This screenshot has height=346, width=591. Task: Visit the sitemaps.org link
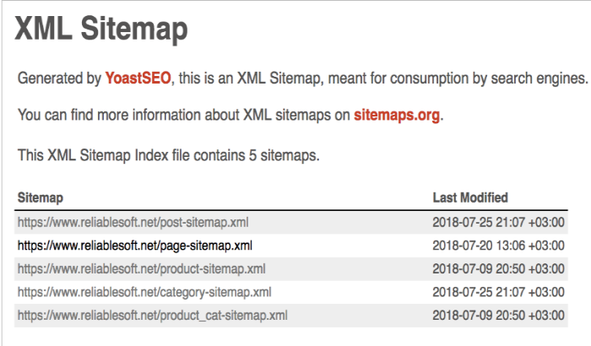click(x=397, y=116)
